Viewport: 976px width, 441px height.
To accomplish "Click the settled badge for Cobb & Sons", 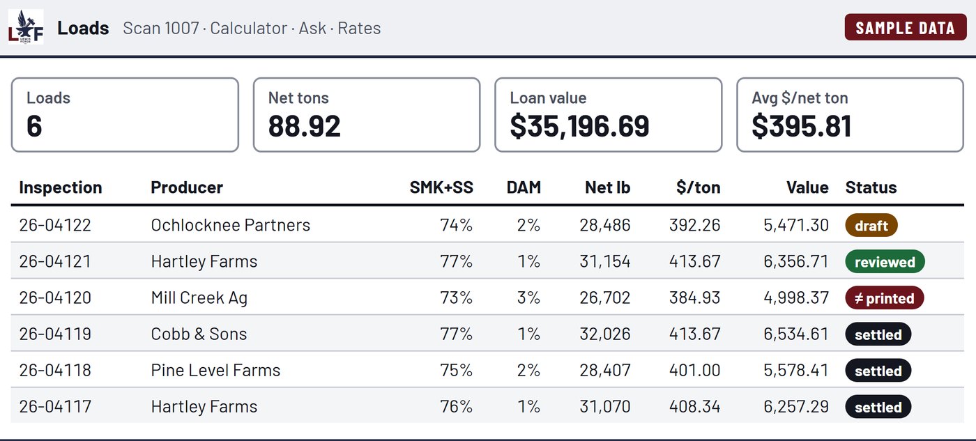I will click(x=878, y=334).
